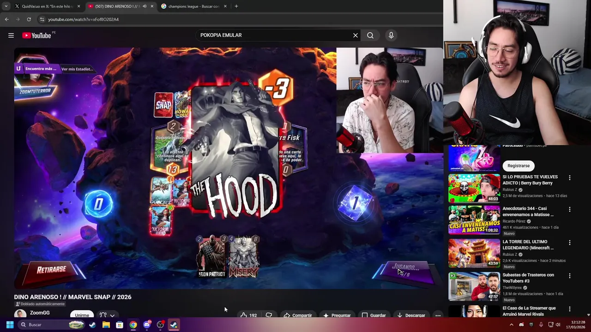Open options for LA TORRE DEL ULTIMO LEGENDARIO

tap(569, 243)
